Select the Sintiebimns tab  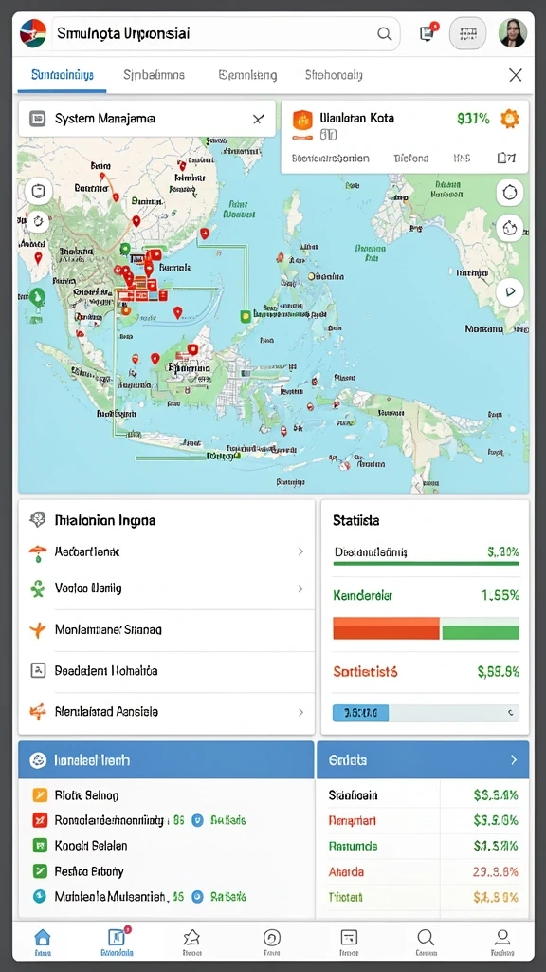pyautogui.click(x=154, y=75)
